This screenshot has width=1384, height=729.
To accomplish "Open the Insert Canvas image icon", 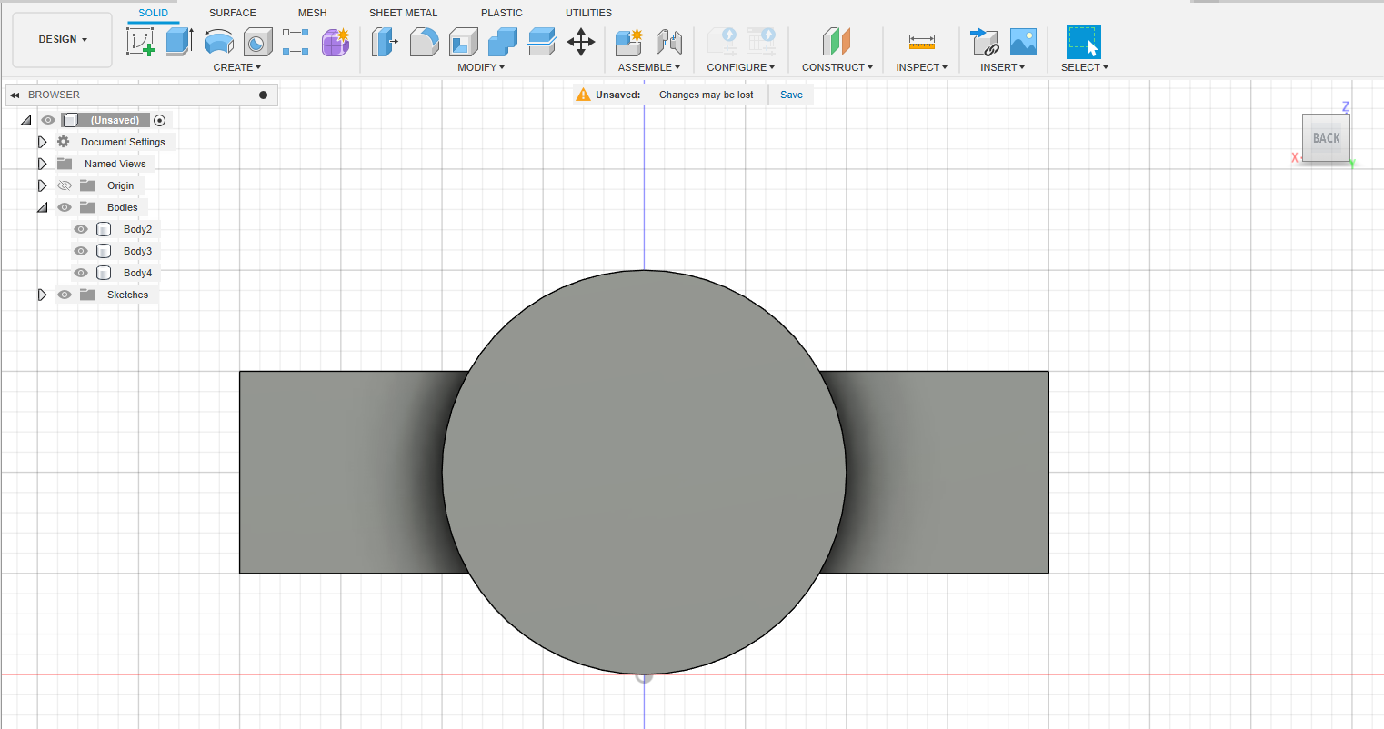I will click(x=1023, y=42).
